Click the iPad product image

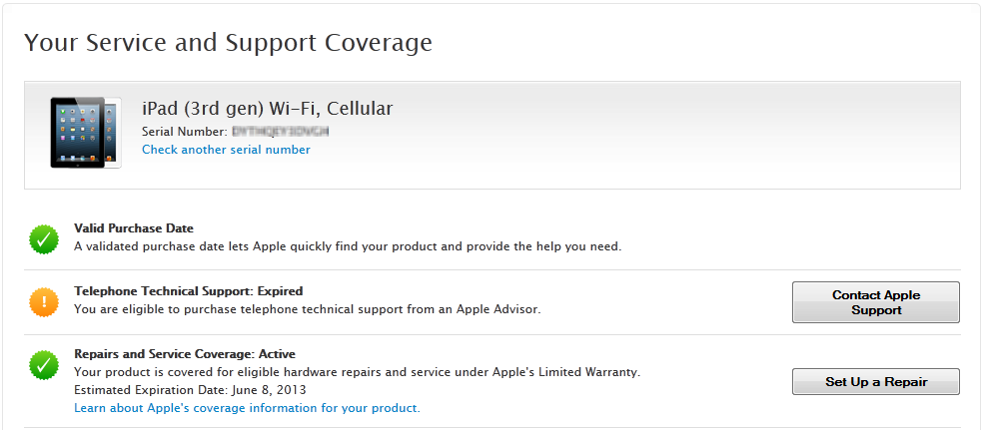(85, 132)
